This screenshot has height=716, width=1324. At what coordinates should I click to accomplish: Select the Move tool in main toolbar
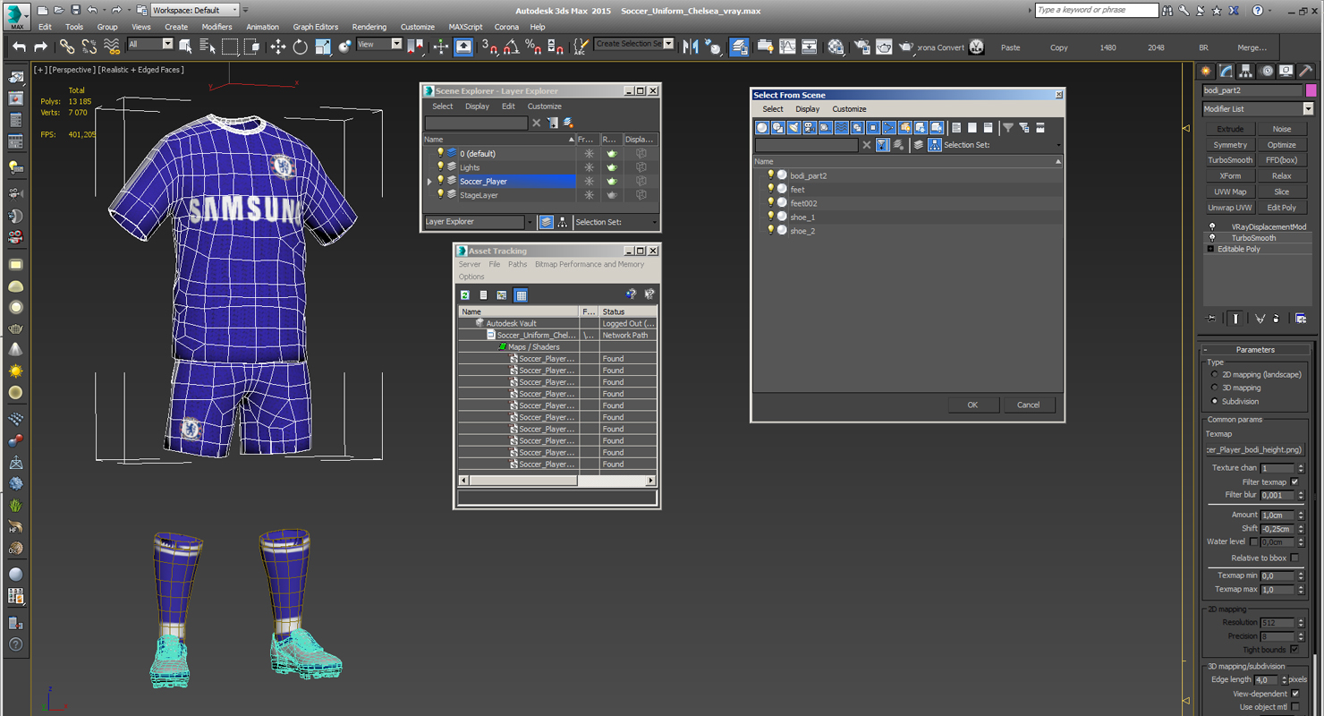278,47
